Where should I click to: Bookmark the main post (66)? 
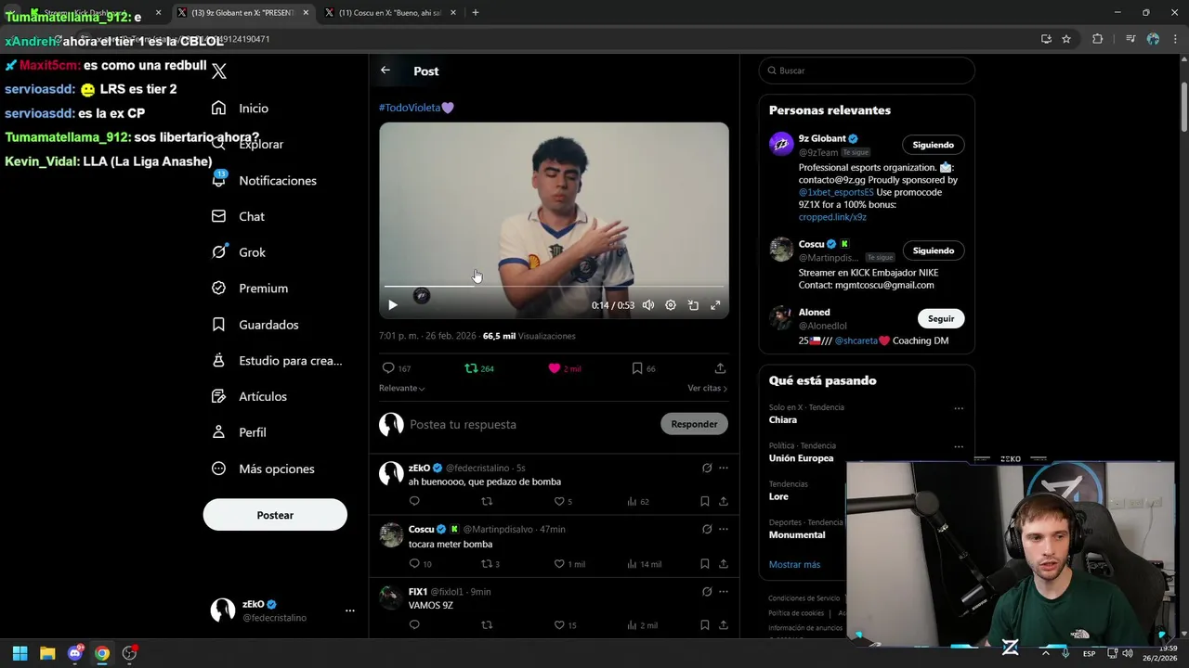click(x=644, y=368)
